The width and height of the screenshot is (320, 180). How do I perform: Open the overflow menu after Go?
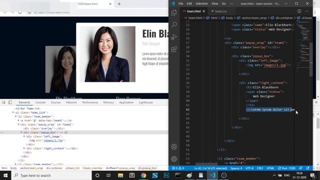pyautogui.click(x=232, y=3)
